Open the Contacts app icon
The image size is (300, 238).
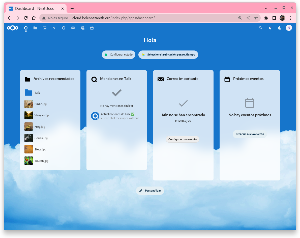82,28
